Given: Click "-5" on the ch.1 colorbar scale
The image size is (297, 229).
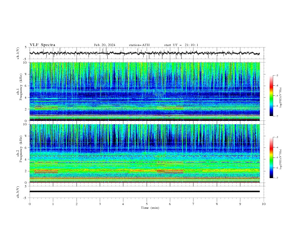Looking at the screenshot, I should pos(276,96).
